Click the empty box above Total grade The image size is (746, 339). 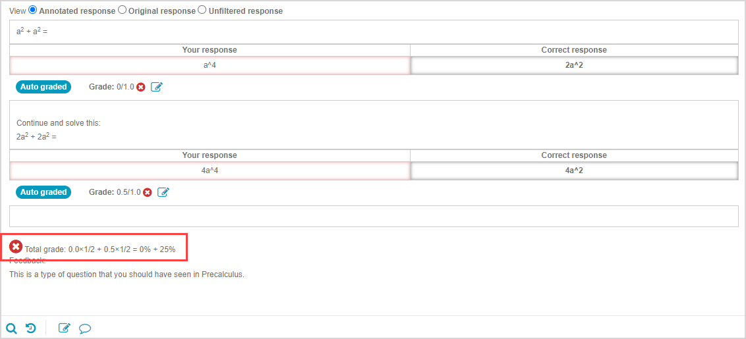pos(374,216)
